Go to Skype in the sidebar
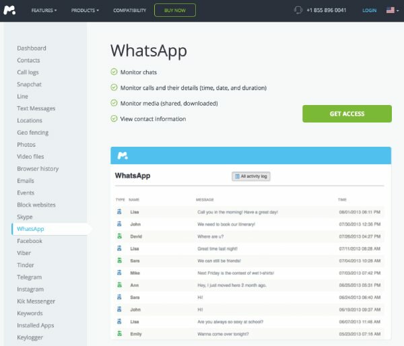This screenshot has height=346, width=404. tap(25, 217)
